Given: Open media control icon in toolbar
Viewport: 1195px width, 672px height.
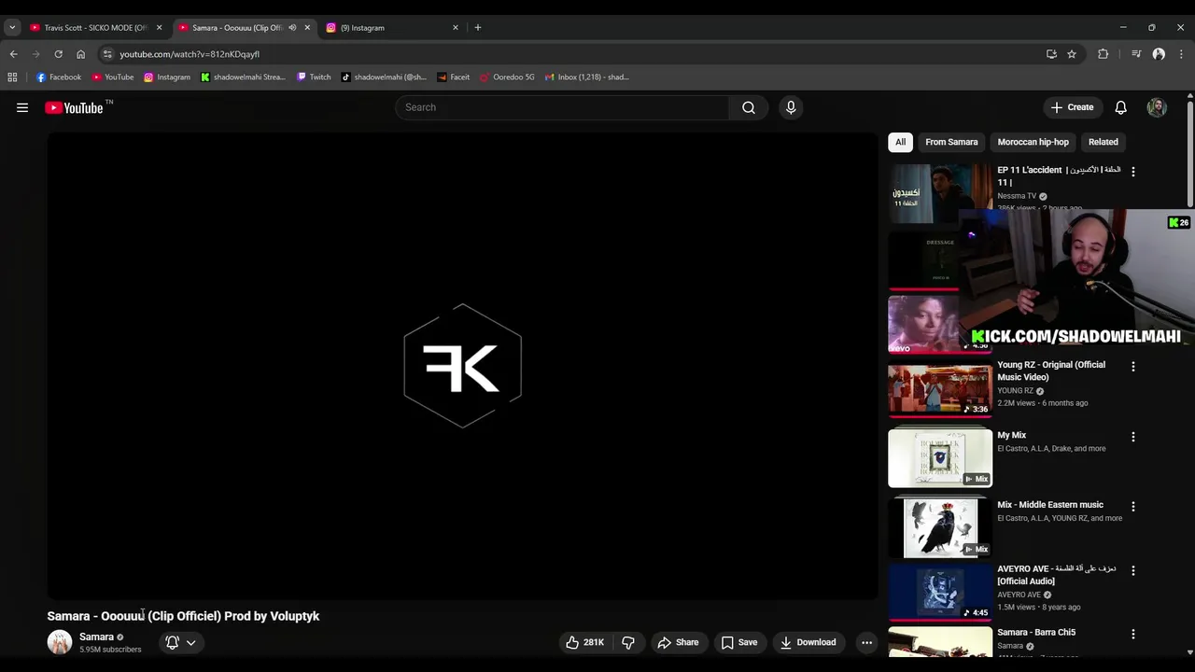Looking at the screenshot, I should coord(1135,54).
